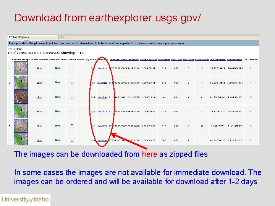Click the Google map disclaimer banner text

click(97, 43)
